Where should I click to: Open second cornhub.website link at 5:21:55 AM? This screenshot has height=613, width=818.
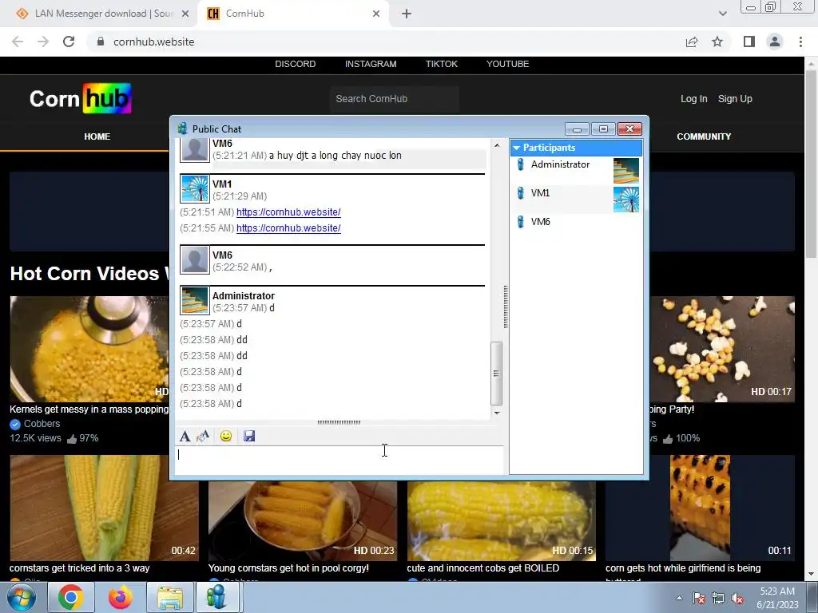pyautogui.click(x=288, y=228)
